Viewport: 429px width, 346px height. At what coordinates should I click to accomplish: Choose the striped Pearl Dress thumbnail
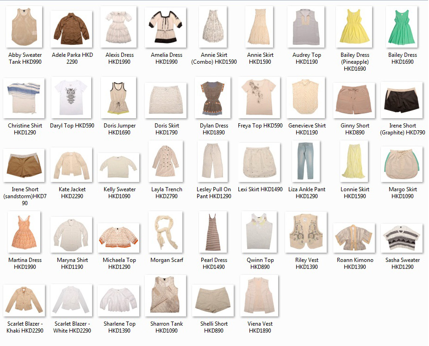[213, 232]
